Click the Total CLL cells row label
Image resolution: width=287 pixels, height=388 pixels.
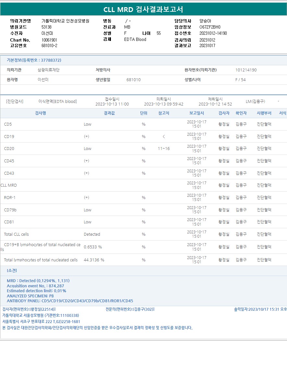(16, 234)
